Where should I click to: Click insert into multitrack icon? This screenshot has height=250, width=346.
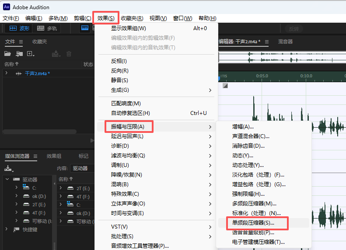click(x=56, y=54)
